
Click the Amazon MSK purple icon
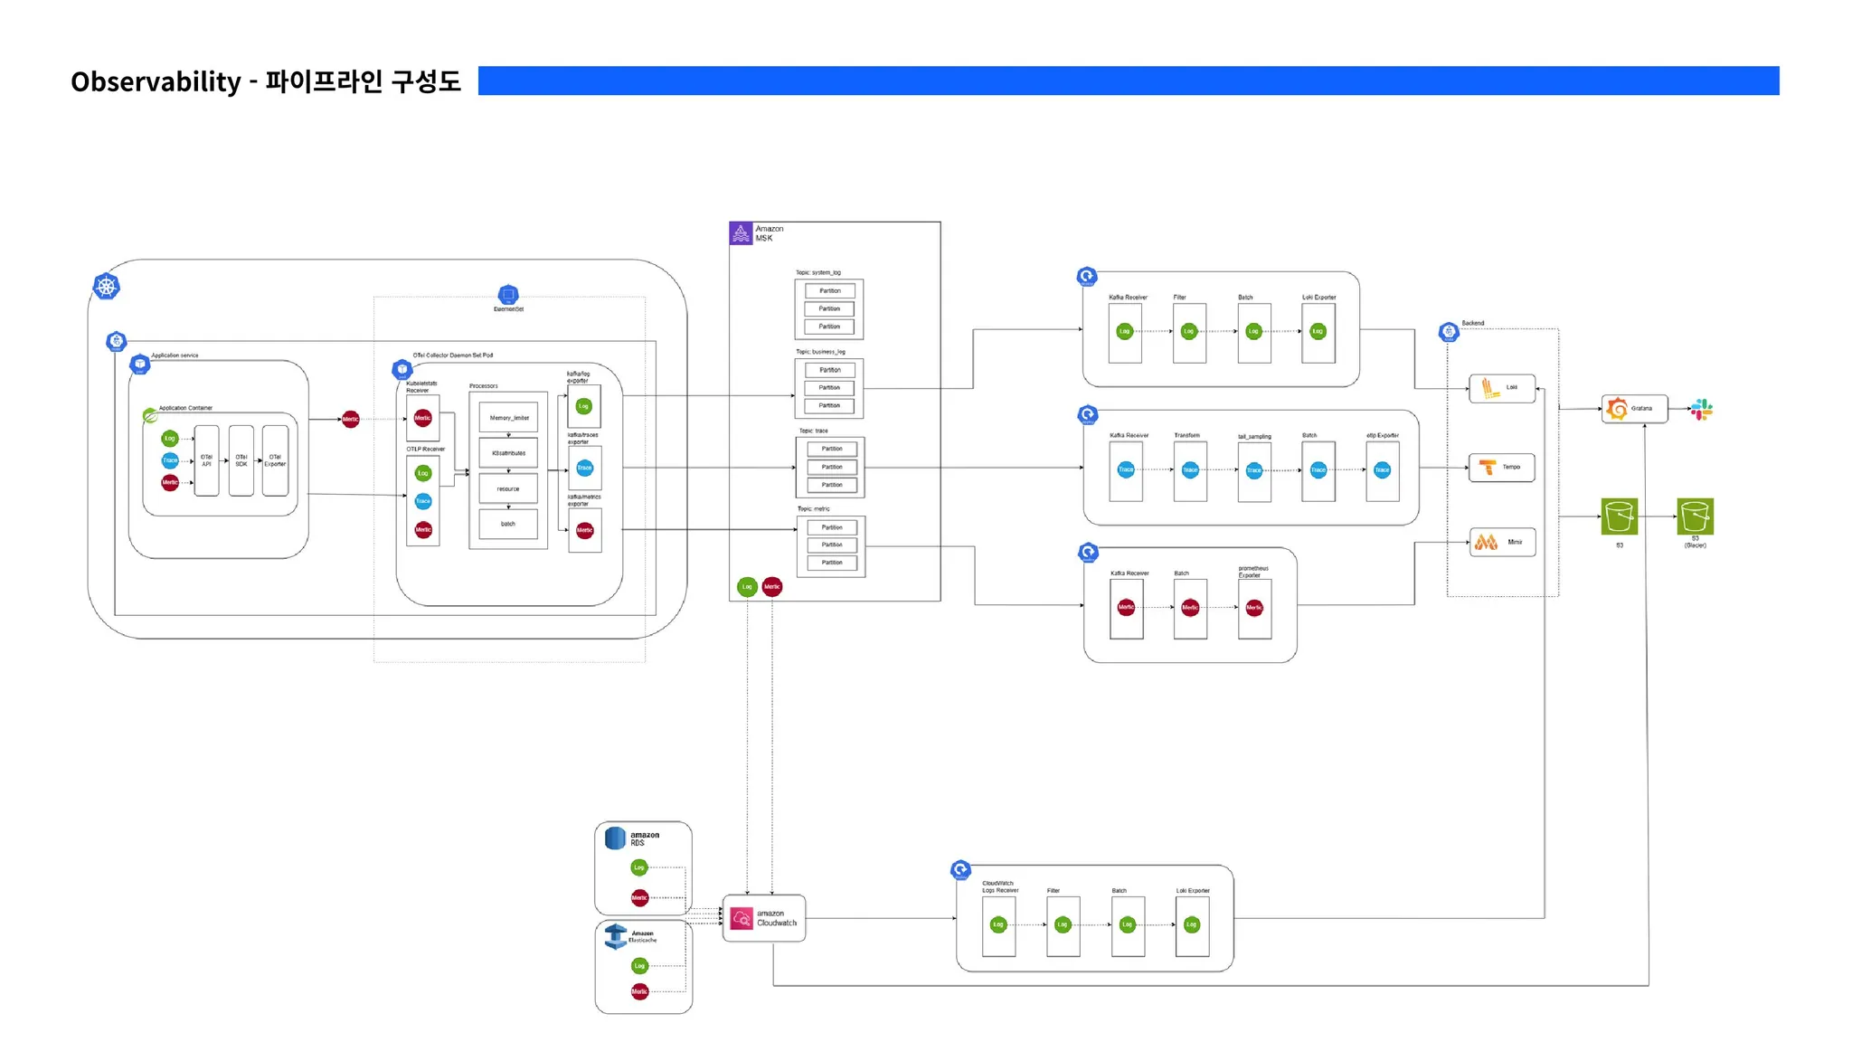point(741,233)
